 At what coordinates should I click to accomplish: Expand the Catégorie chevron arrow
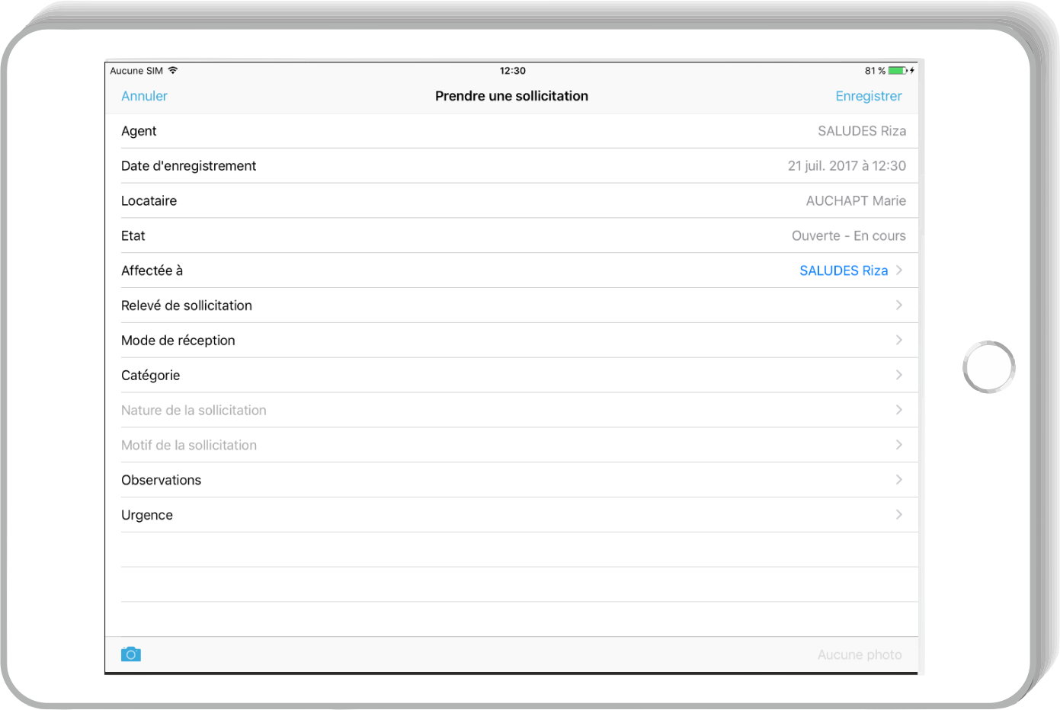[899, 376]
